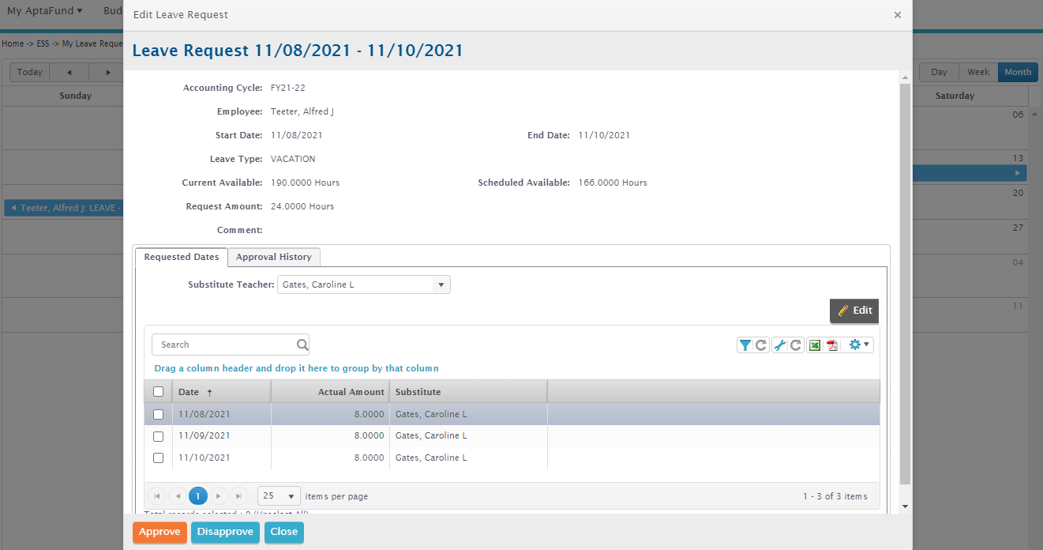The image size is (1043, 550).
Task: Approve the leave request
Action: tap(159, 532)
